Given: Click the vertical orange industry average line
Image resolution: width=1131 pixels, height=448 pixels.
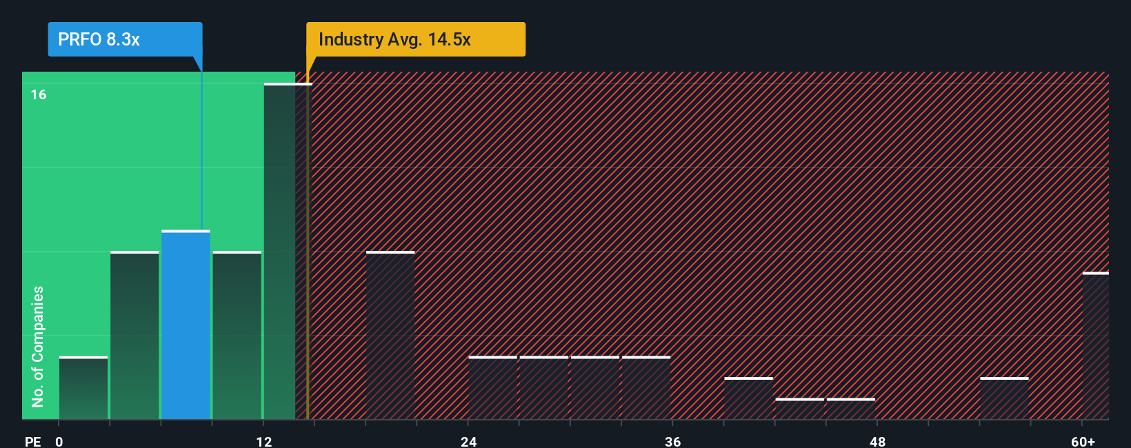Looking at the screenshot, I should pos(308,245).
